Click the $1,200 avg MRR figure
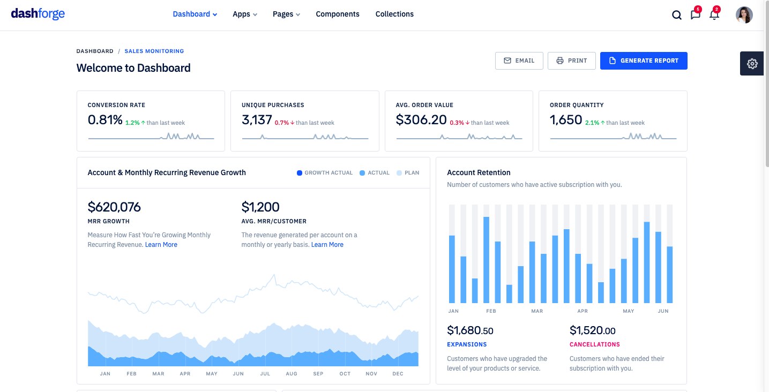The height and width of the screenshot is (392, 769). pos(260,207)
